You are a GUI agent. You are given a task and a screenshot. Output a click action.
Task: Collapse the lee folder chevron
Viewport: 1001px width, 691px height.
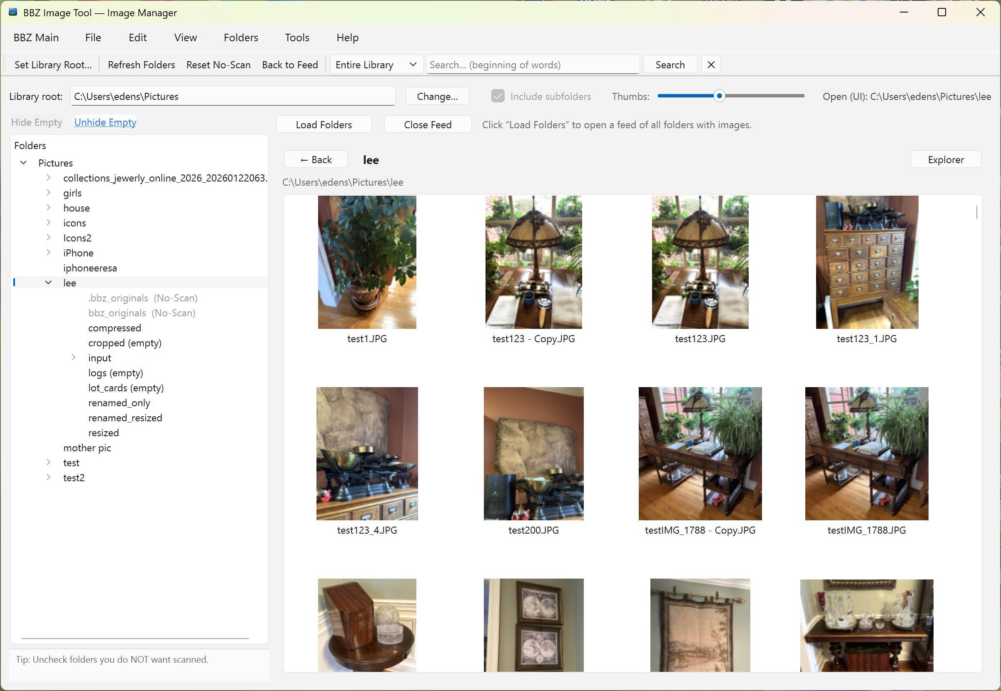(48, 282)
